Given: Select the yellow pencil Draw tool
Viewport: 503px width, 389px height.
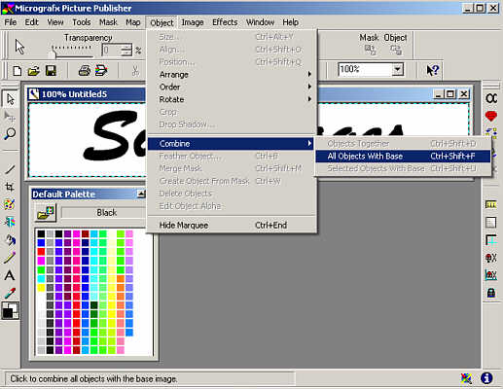Looking at the screenshot, I should (10, 258).
